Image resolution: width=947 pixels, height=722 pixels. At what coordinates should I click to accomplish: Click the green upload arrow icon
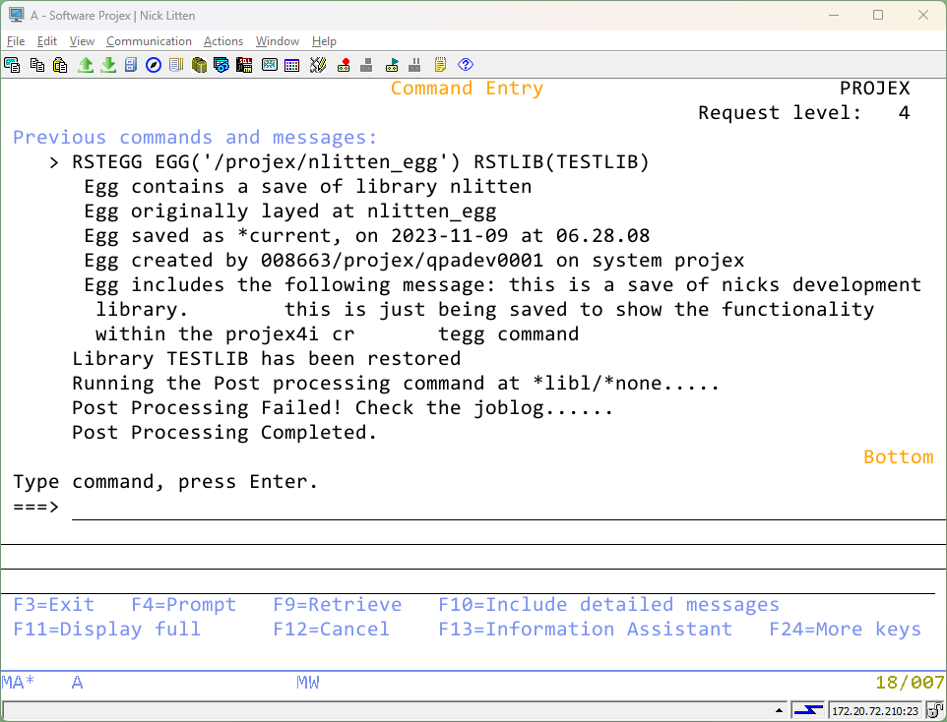tap(86, 65)
